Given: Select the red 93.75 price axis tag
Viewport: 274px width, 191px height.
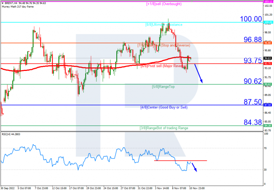Looking at the screenshot, I should pyautogui.click(x=268, y=64).
